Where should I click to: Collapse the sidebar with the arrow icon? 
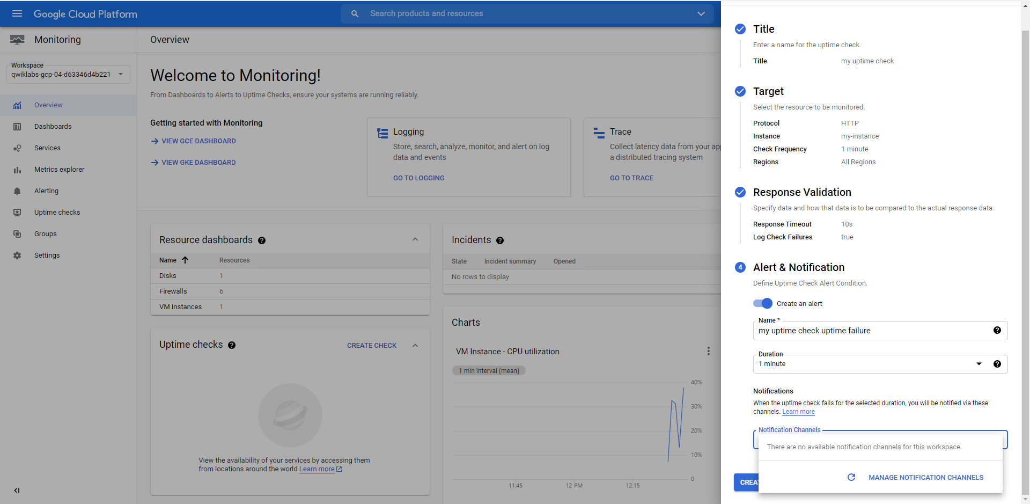coord(17,490)
